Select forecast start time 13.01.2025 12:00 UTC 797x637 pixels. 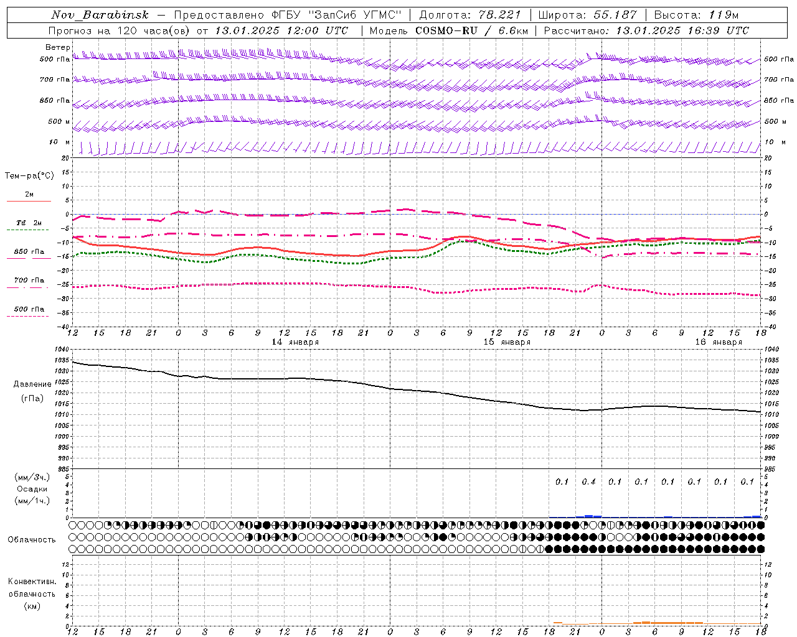pos(281,30)
